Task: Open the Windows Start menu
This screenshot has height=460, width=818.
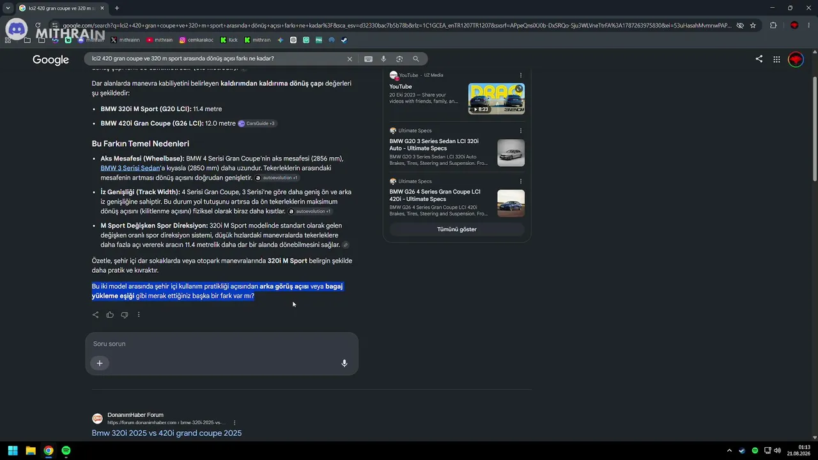Action: tap(12, 450)
